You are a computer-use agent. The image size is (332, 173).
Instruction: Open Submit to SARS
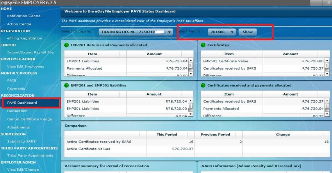21,141
